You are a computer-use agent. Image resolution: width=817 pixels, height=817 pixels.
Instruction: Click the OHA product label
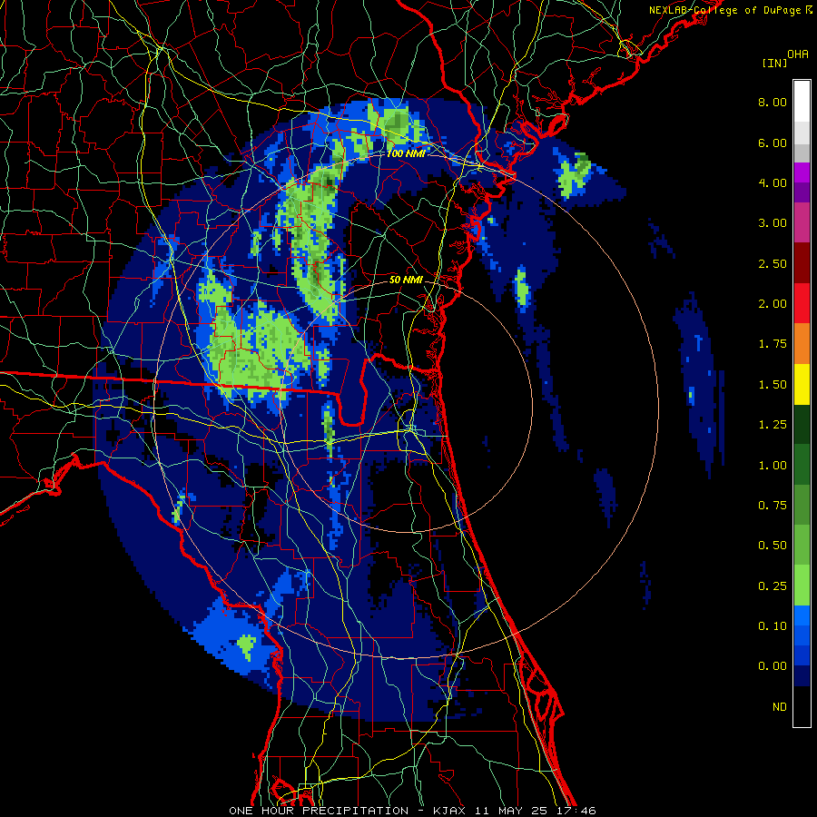coord(798,54)
